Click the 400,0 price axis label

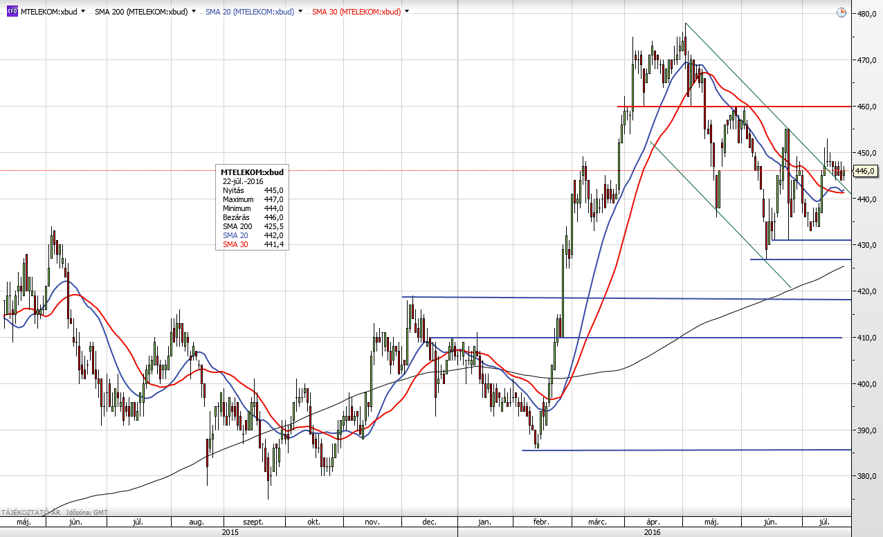pos(867,384)
